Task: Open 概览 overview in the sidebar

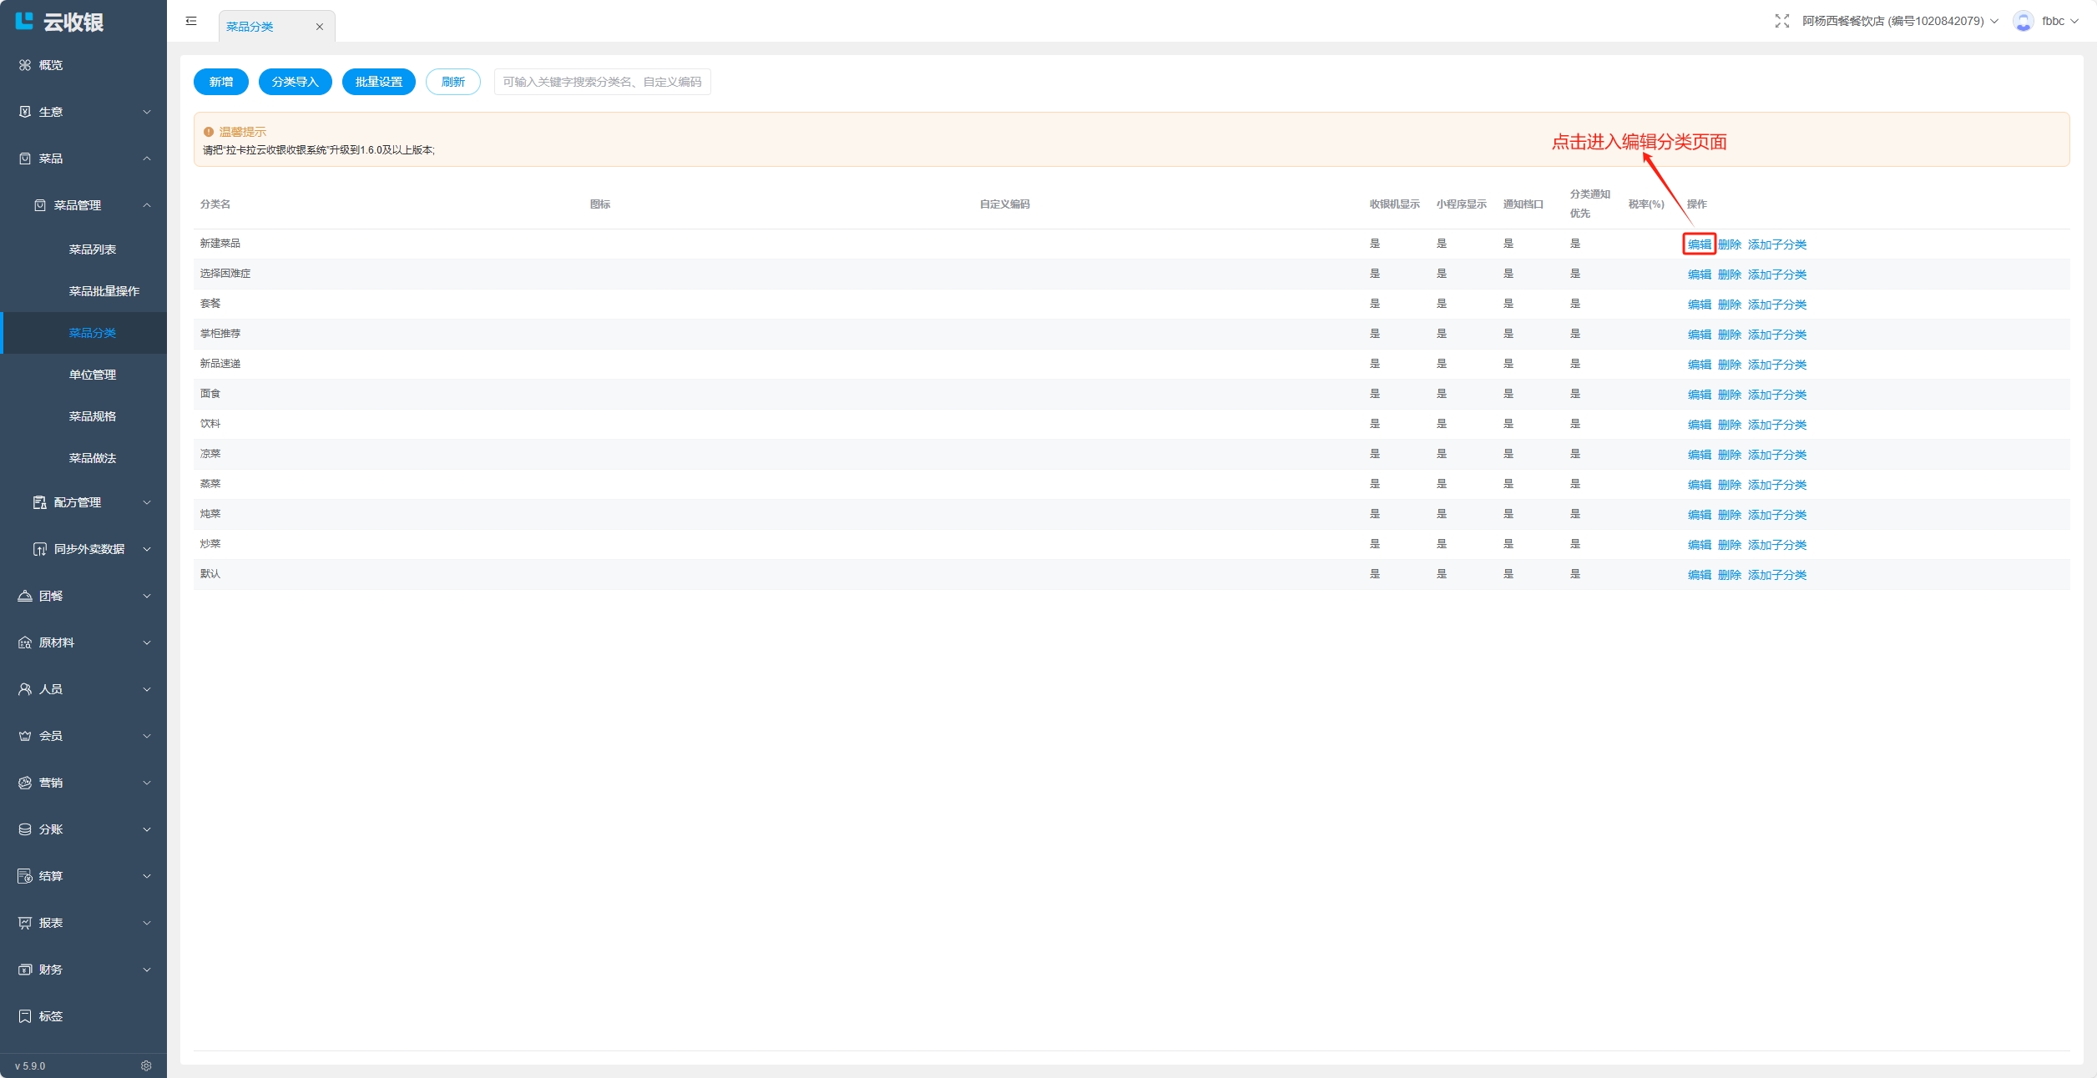Action: point(50,65)
